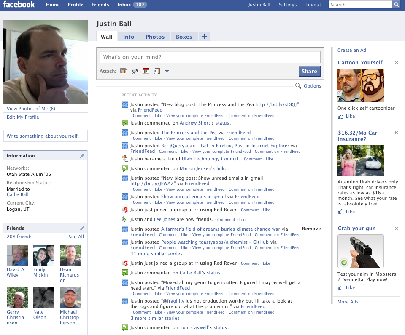Expand 11 more similar stories
The height and width of the screenshot is (335, 405).
click(x=157, y=254)
